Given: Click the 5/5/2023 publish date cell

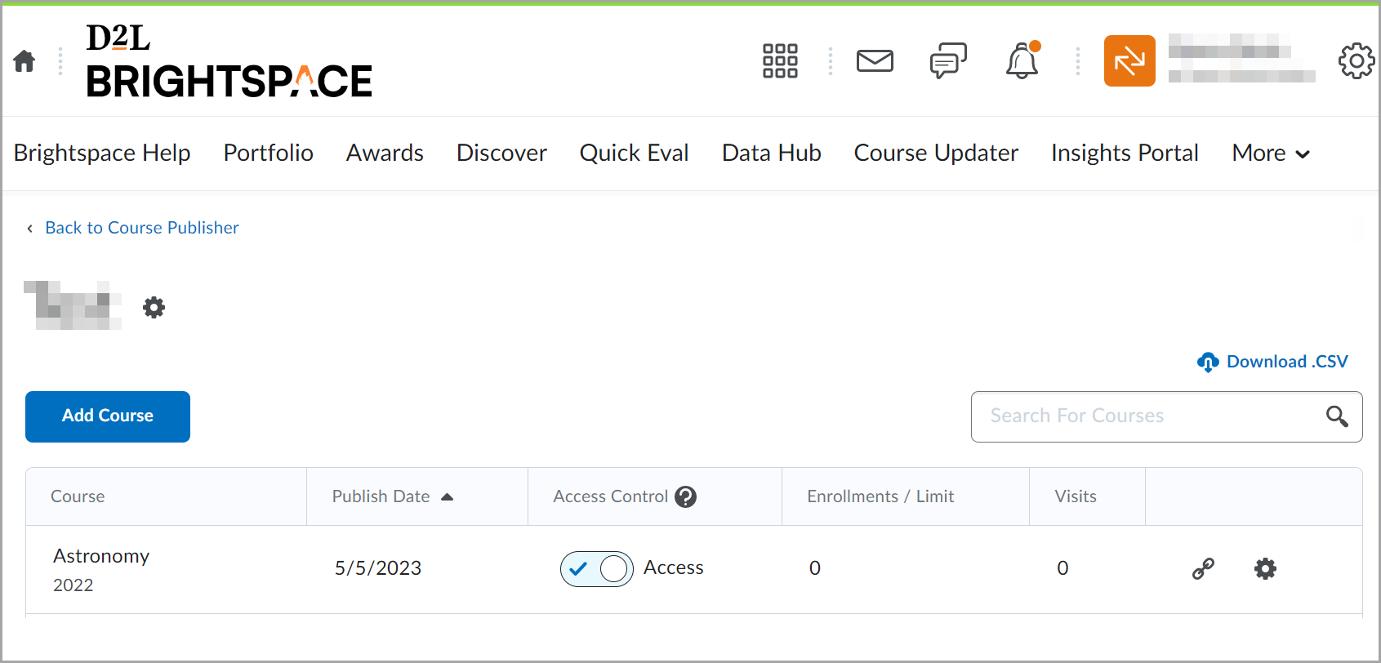Looking at the screenshot, I should click(378, 568).
